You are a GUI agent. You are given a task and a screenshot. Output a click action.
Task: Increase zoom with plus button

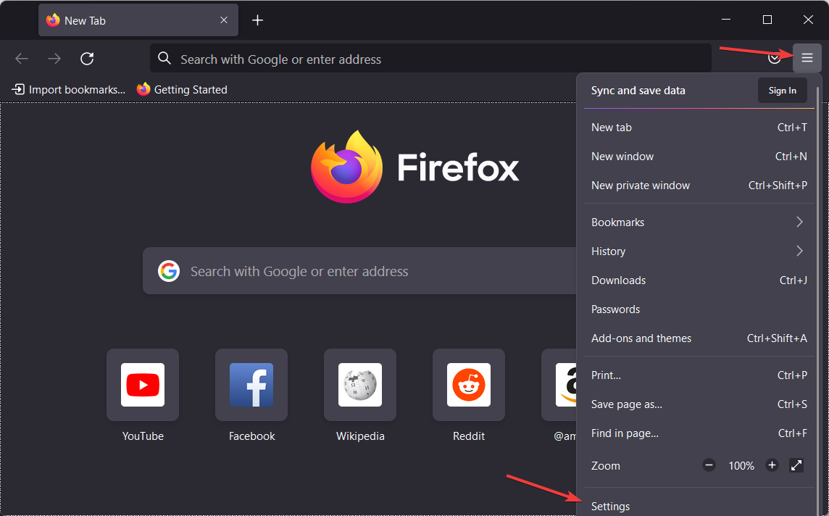point(772,465)
